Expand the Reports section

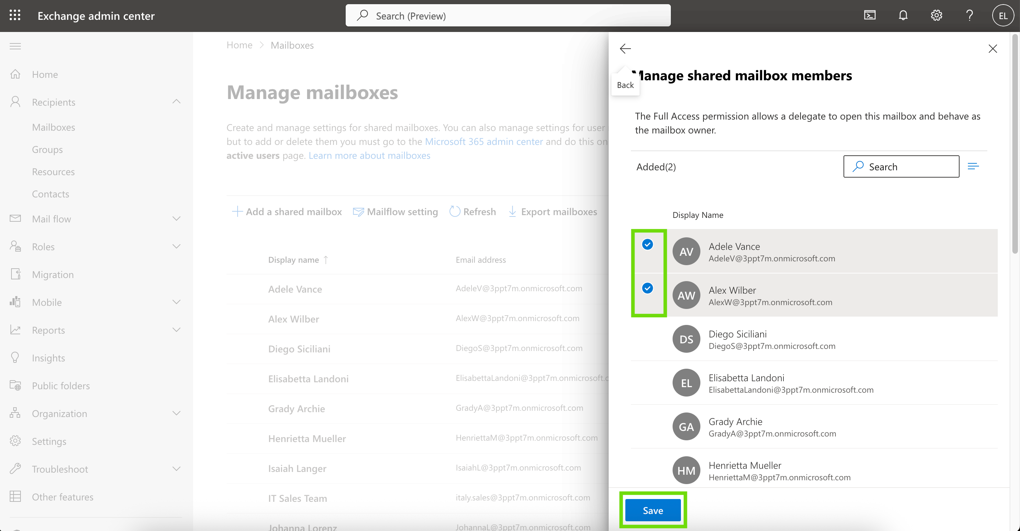[x=176, y=330]
